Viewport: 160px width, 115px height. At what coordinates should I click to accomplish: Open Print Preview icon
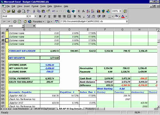pos(24,11)
